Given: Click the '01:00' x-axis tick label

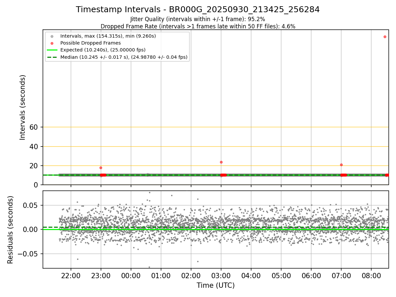Looking at the screenshot, I should pyautogui.click(x=161, y=276).
